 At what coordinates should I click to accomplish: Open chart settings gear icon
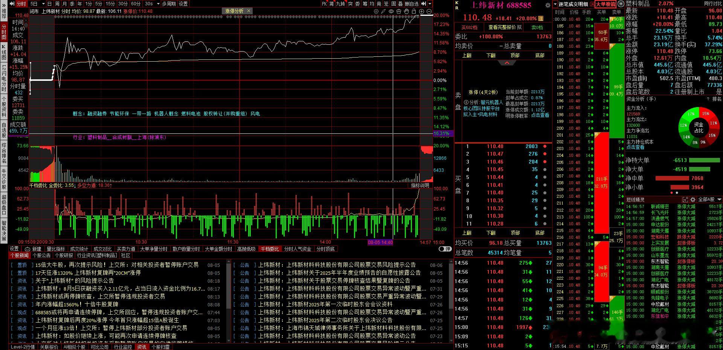pyautogui.click(x=376, y=11)
